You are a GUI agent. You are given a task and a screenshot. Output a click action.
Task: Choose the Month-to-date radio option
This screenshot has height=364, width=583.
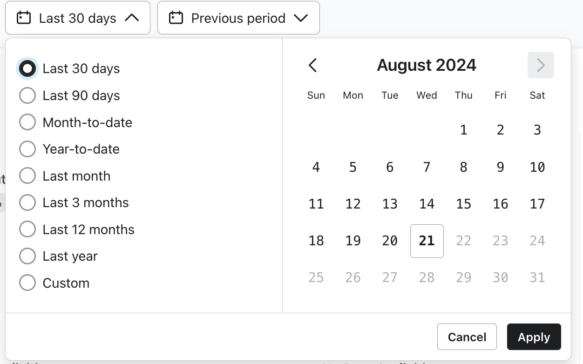click(x=27, y=122)
